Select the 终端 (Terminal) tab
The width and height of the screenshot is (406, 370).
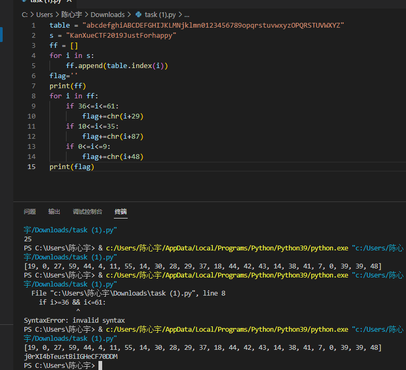click(x=121, y=212)
